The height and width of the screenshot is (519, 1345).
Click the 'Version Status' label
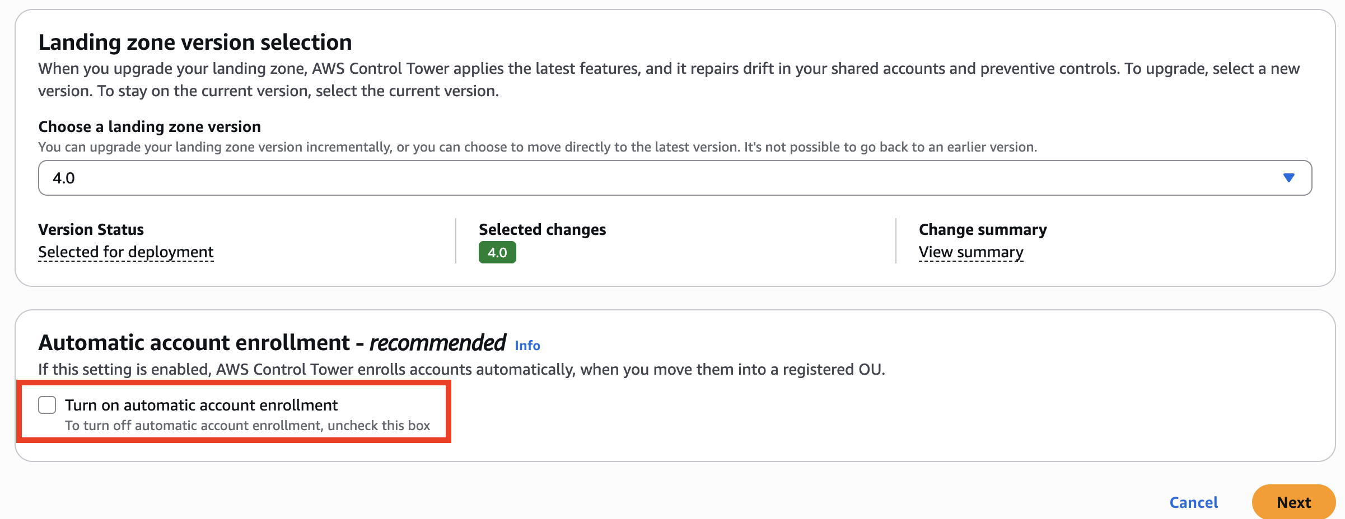pos(91,229)
